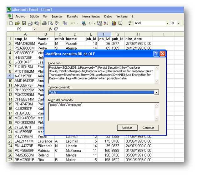This screenshot has width=197, height=175.
Task: Click the Excel workbook icon beside Archivo
Action: point(11,17)
